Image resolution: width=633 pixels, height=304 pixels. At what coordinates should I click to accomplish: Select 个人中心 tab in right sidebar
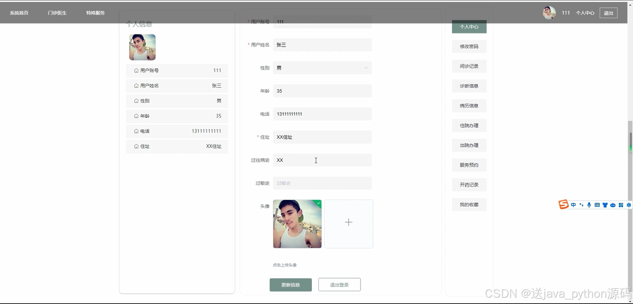coord(469,27)
